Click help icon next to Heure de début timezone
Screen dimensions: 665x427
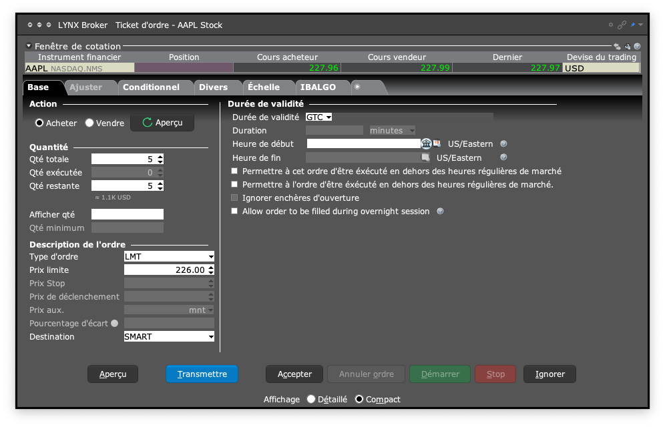point(503,143)
